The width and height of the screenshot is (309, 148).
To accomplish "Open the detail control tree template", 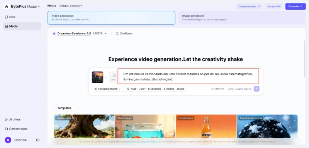I will coord(84,126).
